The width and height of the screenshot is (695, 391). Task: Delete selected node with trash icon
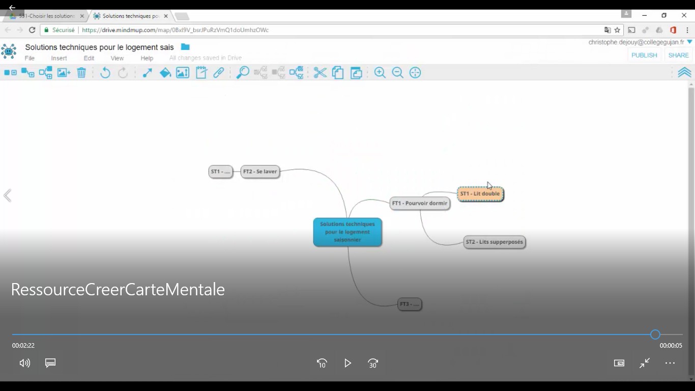pyautogui.click(x=81, y=73)
